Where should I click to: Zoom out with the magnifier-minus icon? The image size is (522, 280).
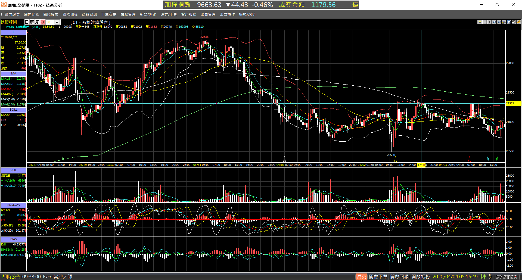494,22
